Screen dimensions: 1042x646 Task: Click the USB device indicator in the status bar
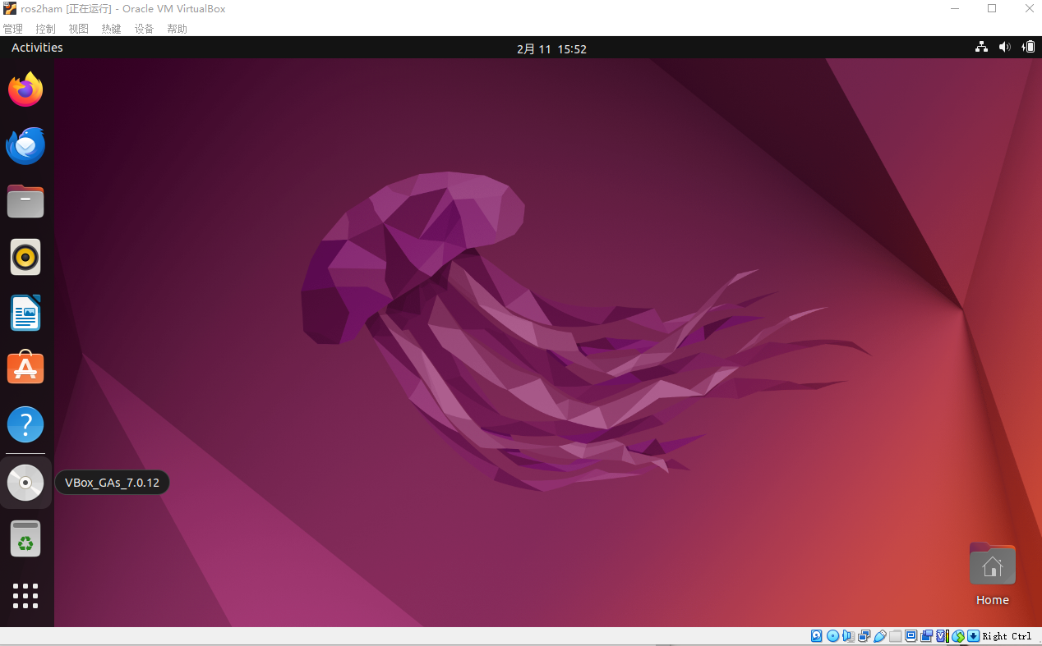[880, 636]
